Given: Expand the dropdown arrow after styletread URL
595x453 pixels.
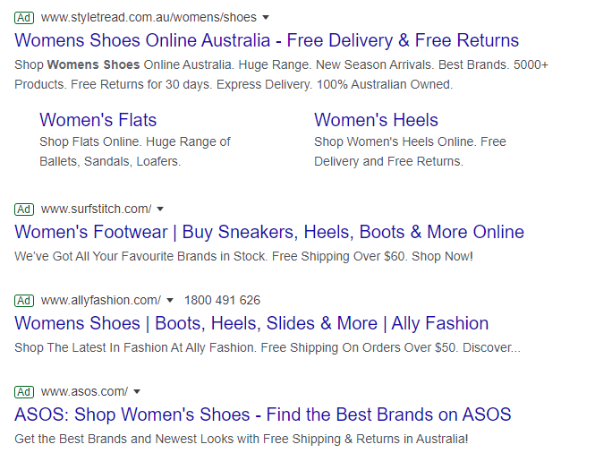Looking at the screenshot, I should 267,18.
